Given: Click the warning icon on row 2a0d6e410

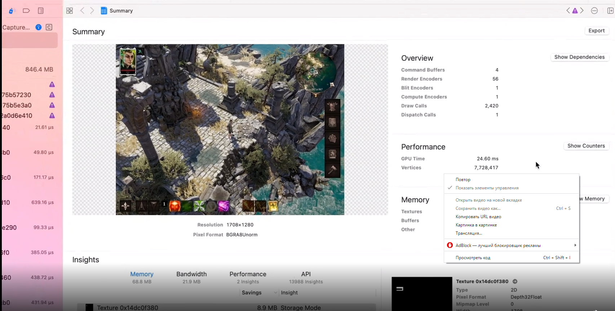Looking at the screenshot, I should tap(52, 116).
